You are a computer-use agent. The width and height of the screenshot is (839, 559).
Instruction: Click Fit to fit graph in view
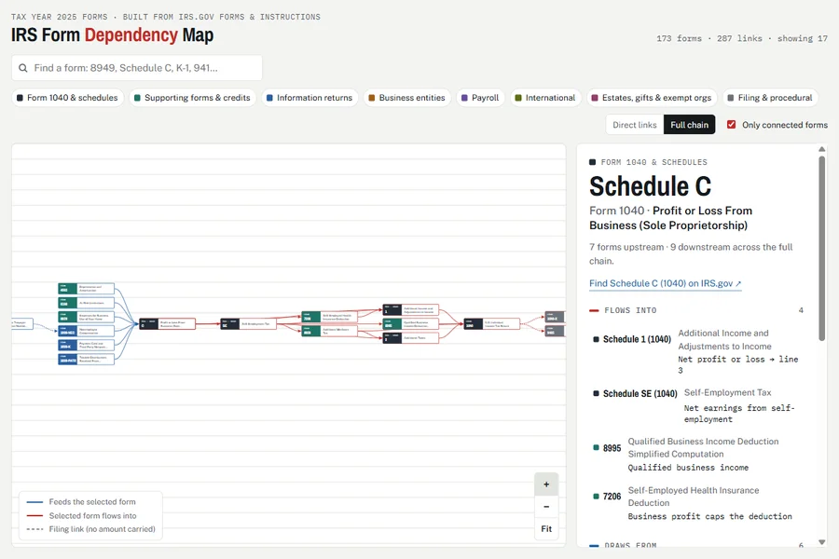[x=546, y=529]
